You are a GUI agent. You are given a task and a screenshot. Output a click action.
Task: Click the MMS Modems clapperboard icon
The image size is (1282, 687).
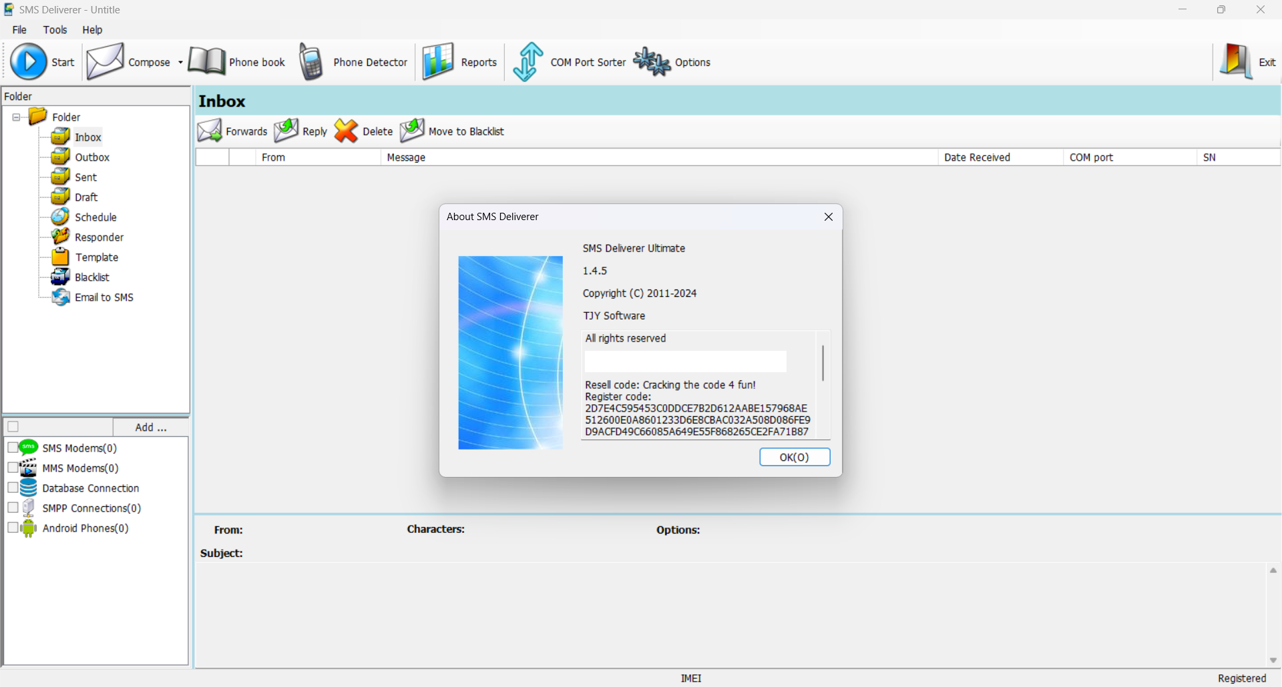coord(29,468)
